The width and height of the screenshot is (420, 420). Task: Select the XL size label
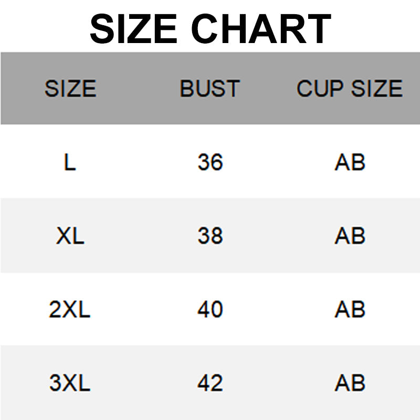[x=70, y=236]
